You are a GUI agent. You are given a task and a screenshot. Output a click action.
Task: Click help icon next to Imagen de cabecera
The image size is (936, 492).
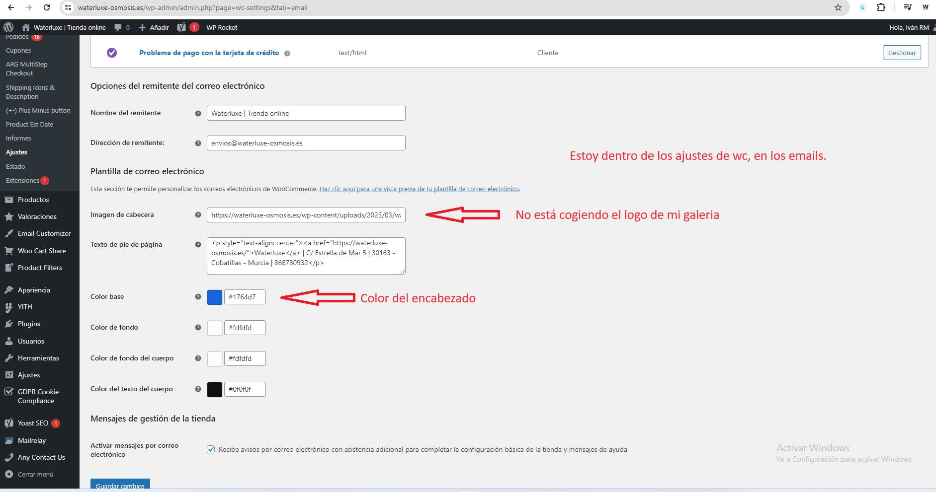pyautogui.click(x=198, y=215)
